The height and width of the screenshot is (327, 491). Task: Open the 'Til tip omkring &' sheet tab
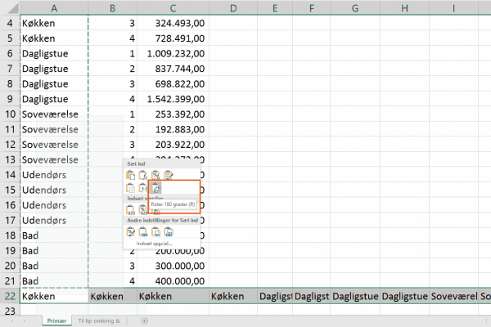[99, 320]
